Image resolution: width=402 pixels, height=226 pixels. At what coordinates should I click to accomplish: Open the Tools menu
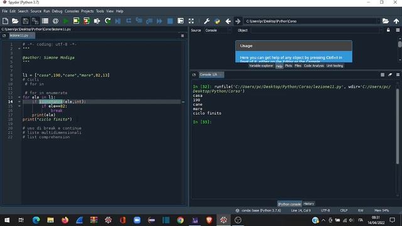pos(100,11)
